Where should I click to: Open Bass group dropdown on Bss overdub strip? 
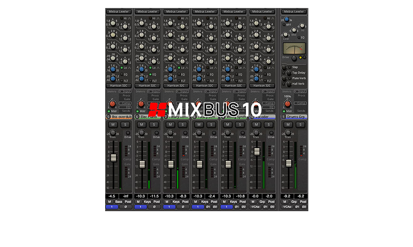pyautogui.click(x=119, y=202)
